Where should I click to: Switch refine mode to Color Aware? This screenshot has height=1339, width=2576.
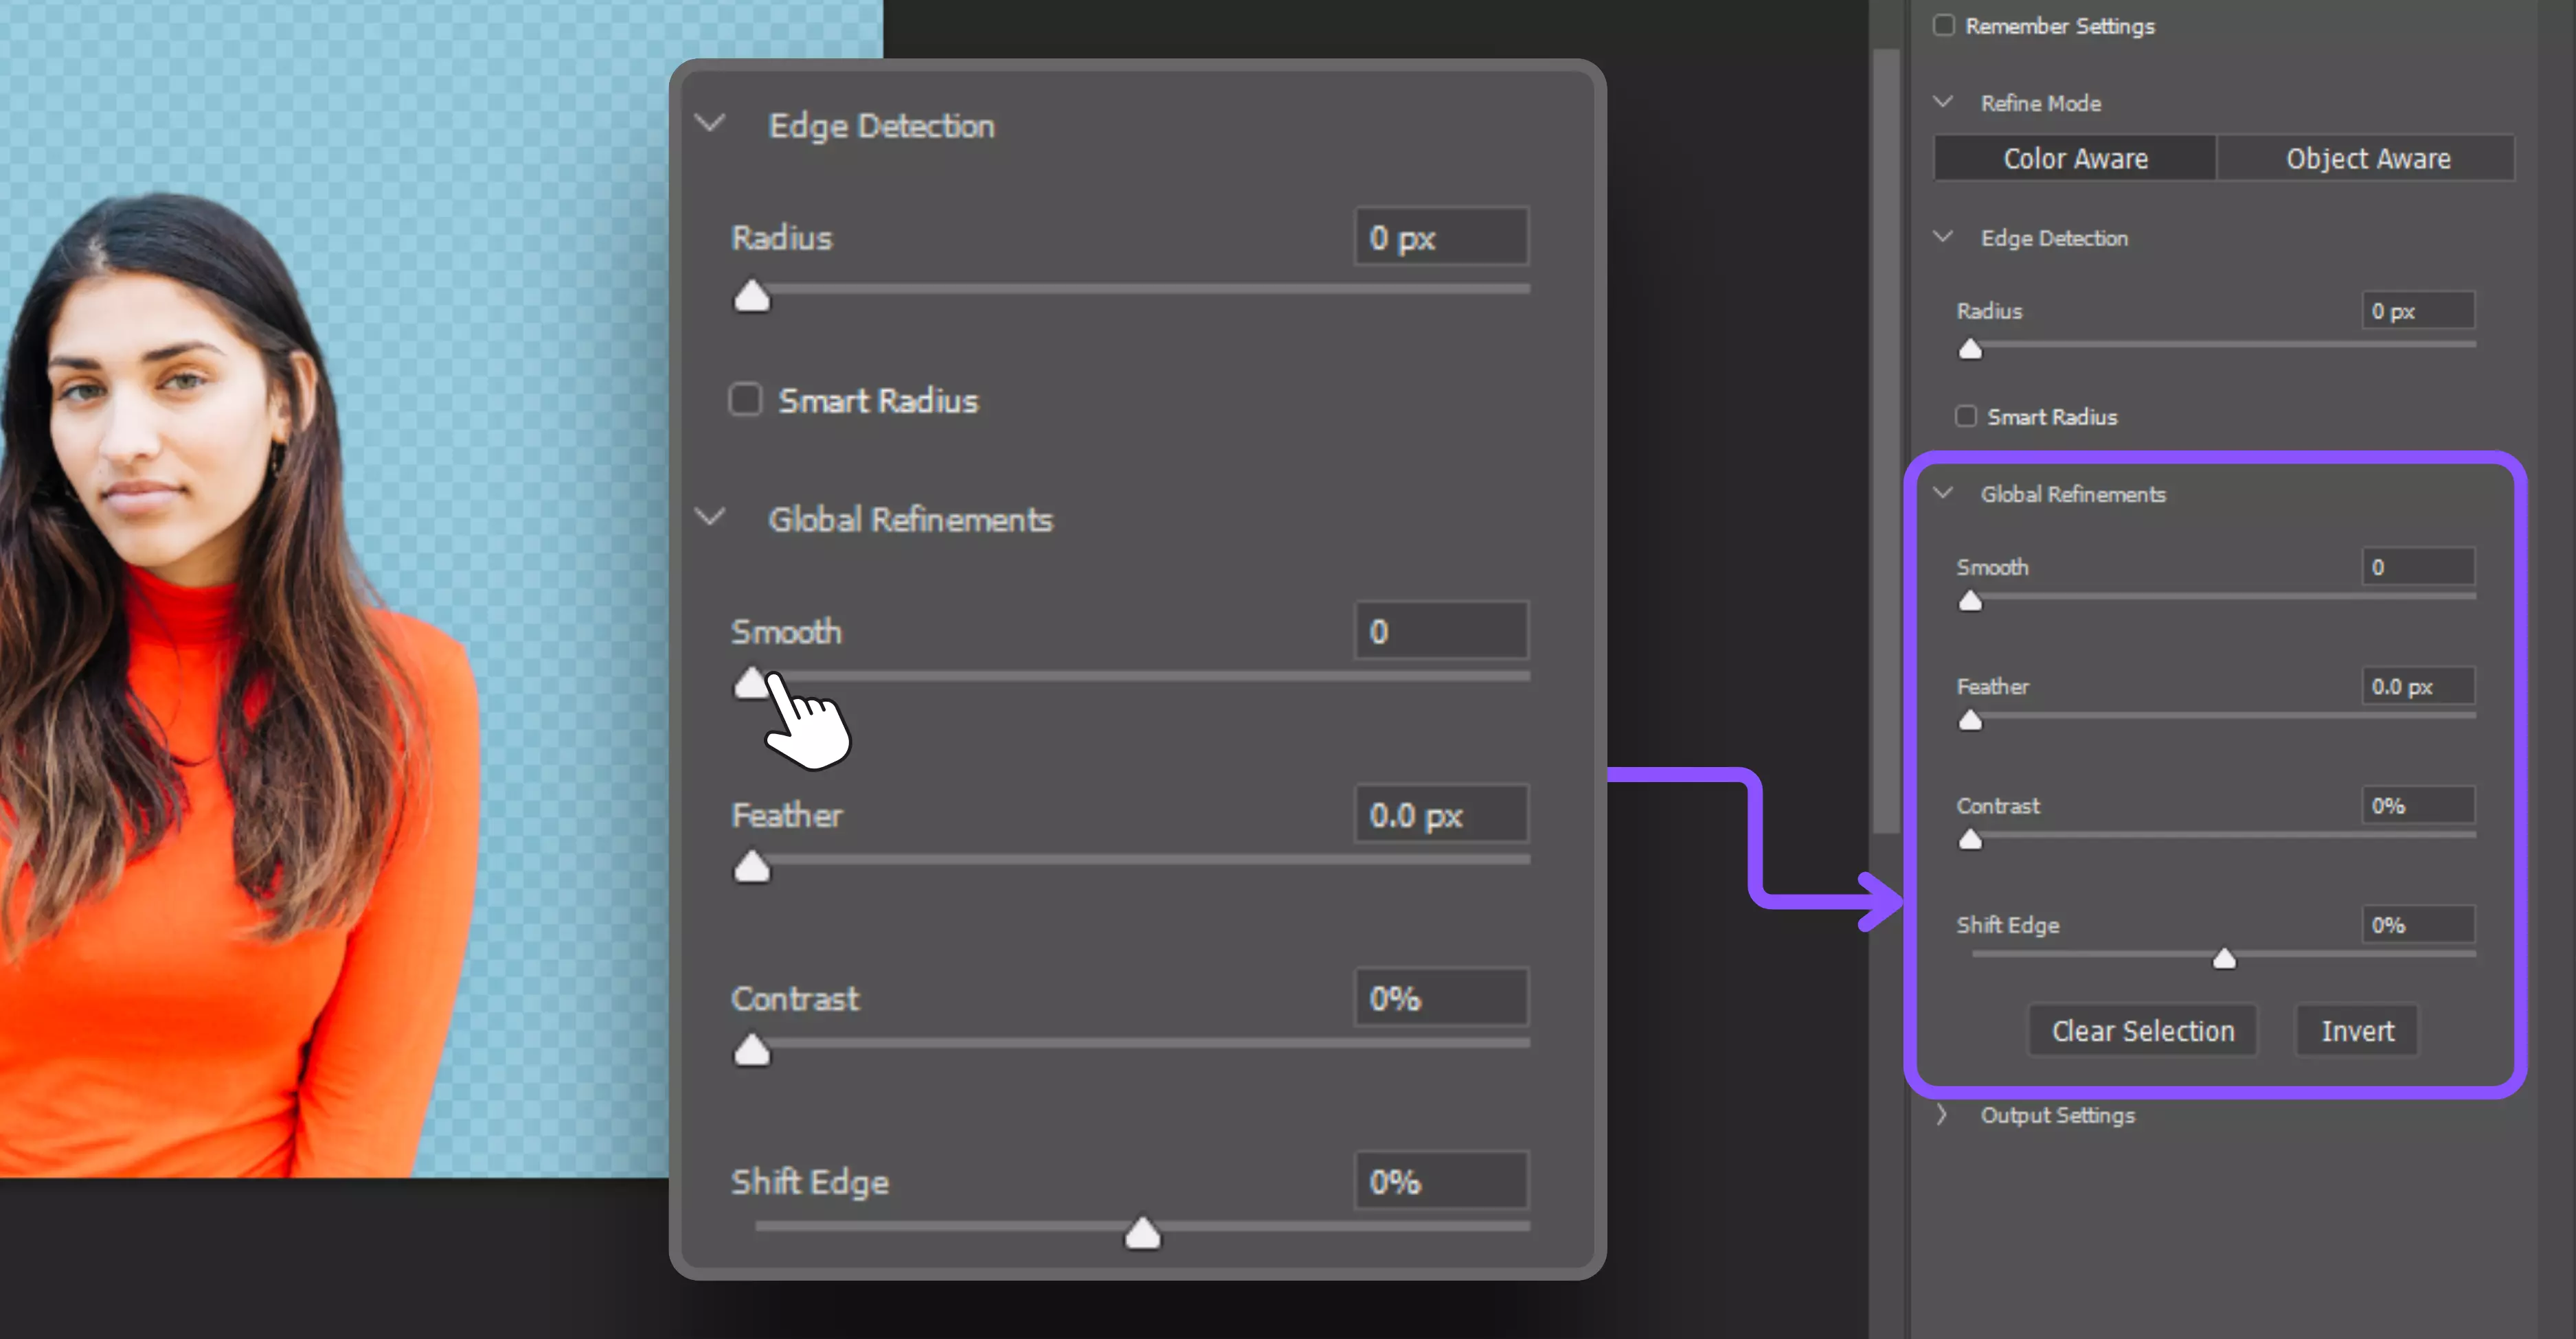click(2075, 158)
